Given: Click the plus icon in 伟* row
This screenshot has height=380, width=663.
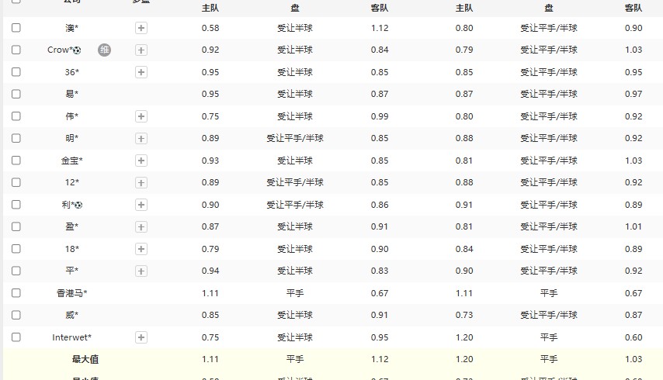Looking at the screenshot, I should (141, 116).
